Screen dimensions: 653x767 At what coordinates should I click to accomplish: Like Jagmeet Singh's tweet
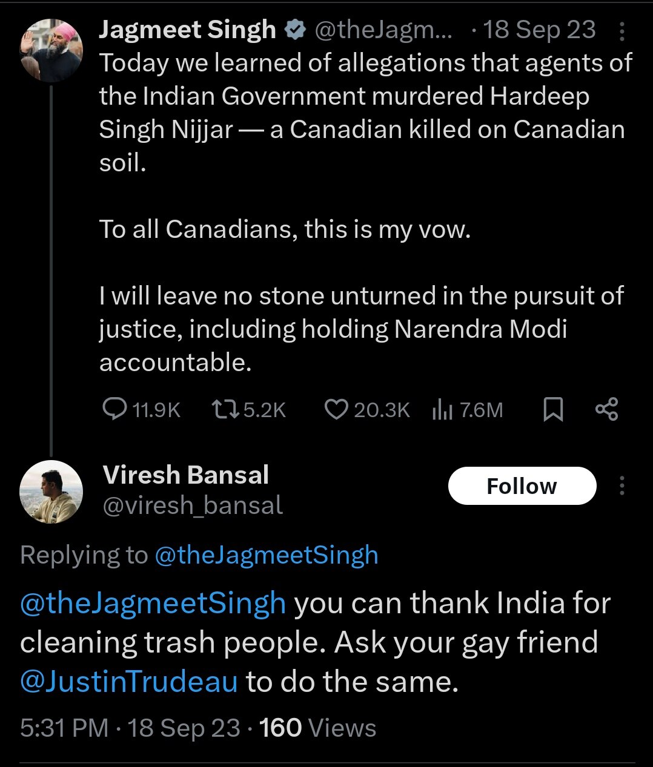[335, 410]
